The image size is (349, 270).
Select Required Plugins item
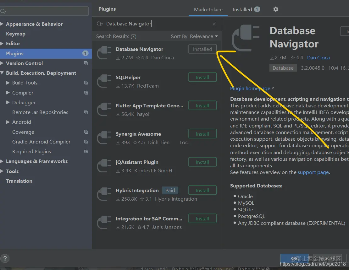(31, 152)
